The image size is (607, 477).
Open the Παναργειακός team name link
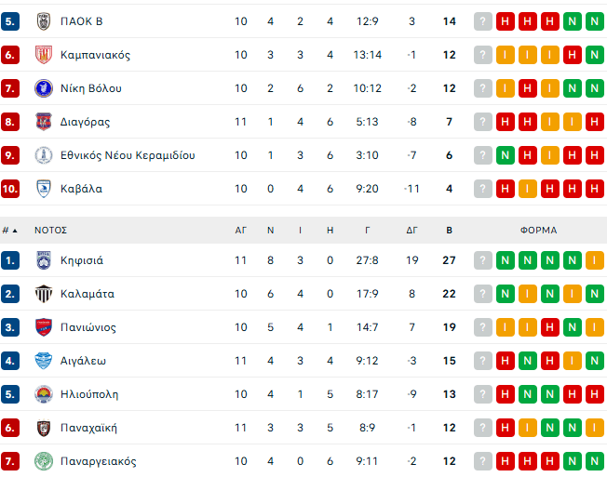(x=98, y=461)
